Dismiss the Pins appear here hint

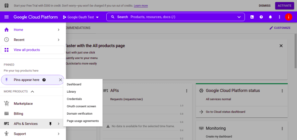(60, 80)
